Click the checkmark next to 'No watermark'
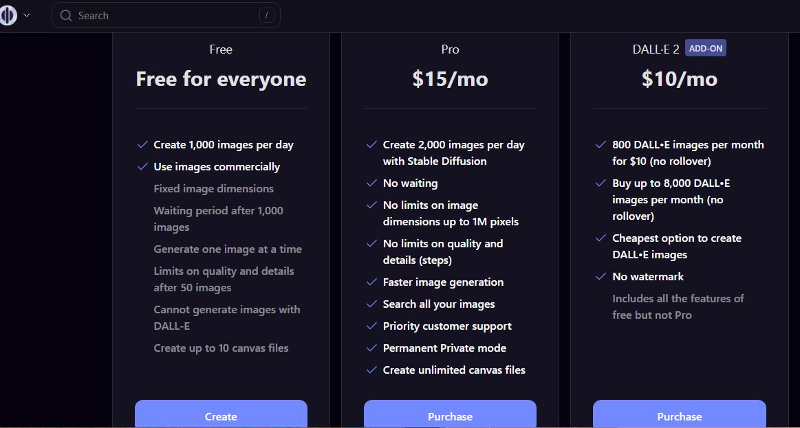800x428 pixels. [x=601, y=276]
